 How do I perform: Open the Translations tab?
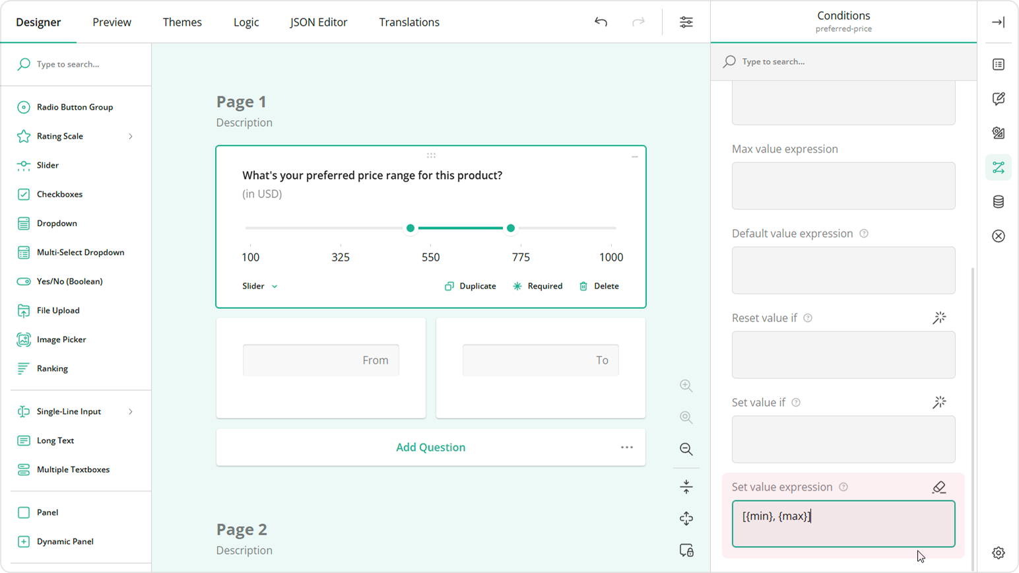point(409,22)
